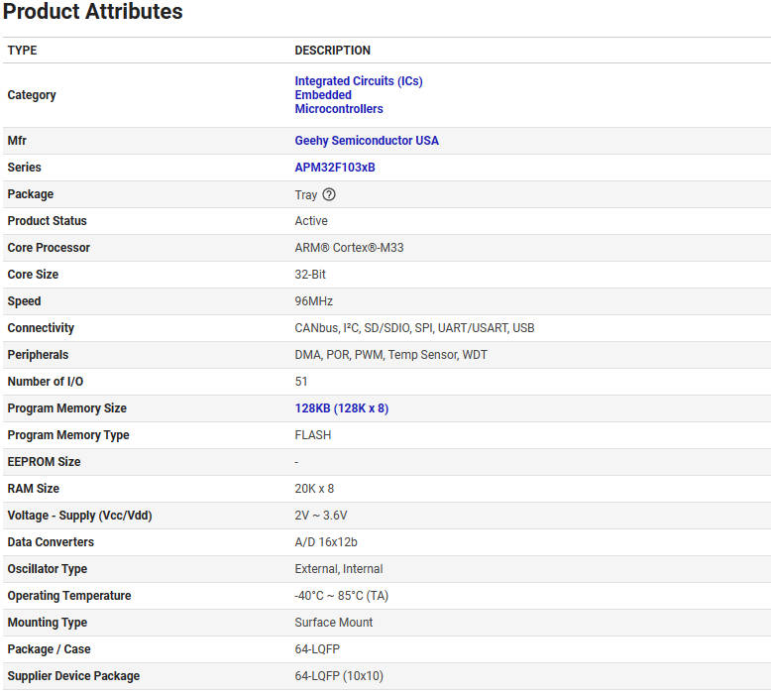771x694 pixels.
Task: Click the help icon next to Tray
Action: coord(329,194)
